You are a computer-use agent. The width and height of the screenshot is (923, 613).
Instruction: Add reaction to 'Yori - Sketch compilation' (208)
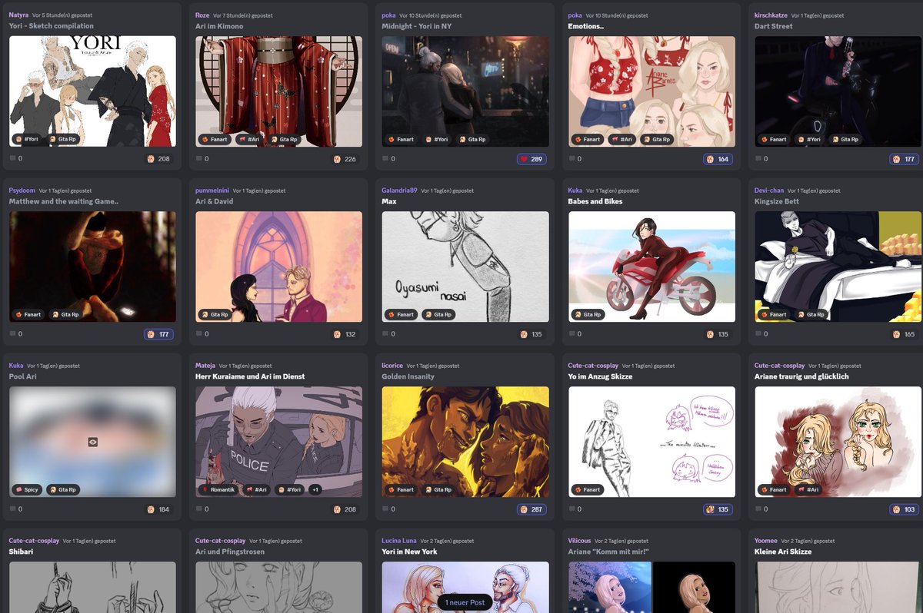[x=158, y=159]
